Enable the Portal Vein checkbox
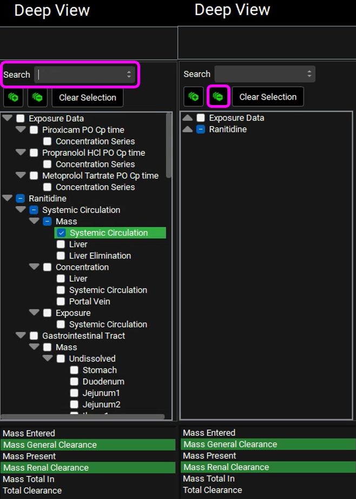 61,301
